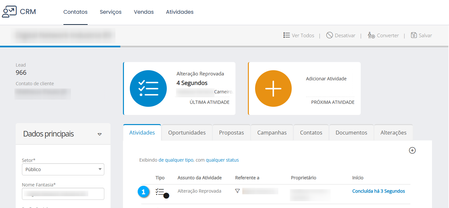This screenshot has height=208, width=449.
Task: Open the 'de qualquer tipo' filter
Action: (x=176, y=160)
